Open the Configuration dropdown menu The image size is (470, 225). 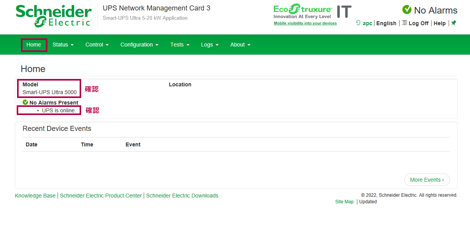coord(139,45)
